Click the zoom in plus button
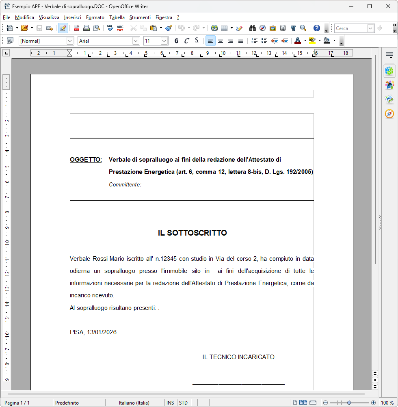The height and width of the screenshot is (407, 398). (x=373, y=403)
